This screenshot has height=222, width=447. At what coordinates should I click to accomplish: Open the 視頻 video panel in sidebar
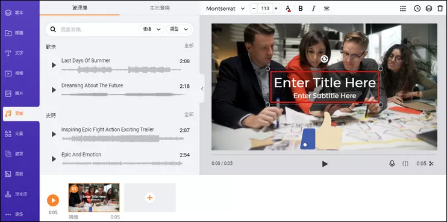(14, 73)
